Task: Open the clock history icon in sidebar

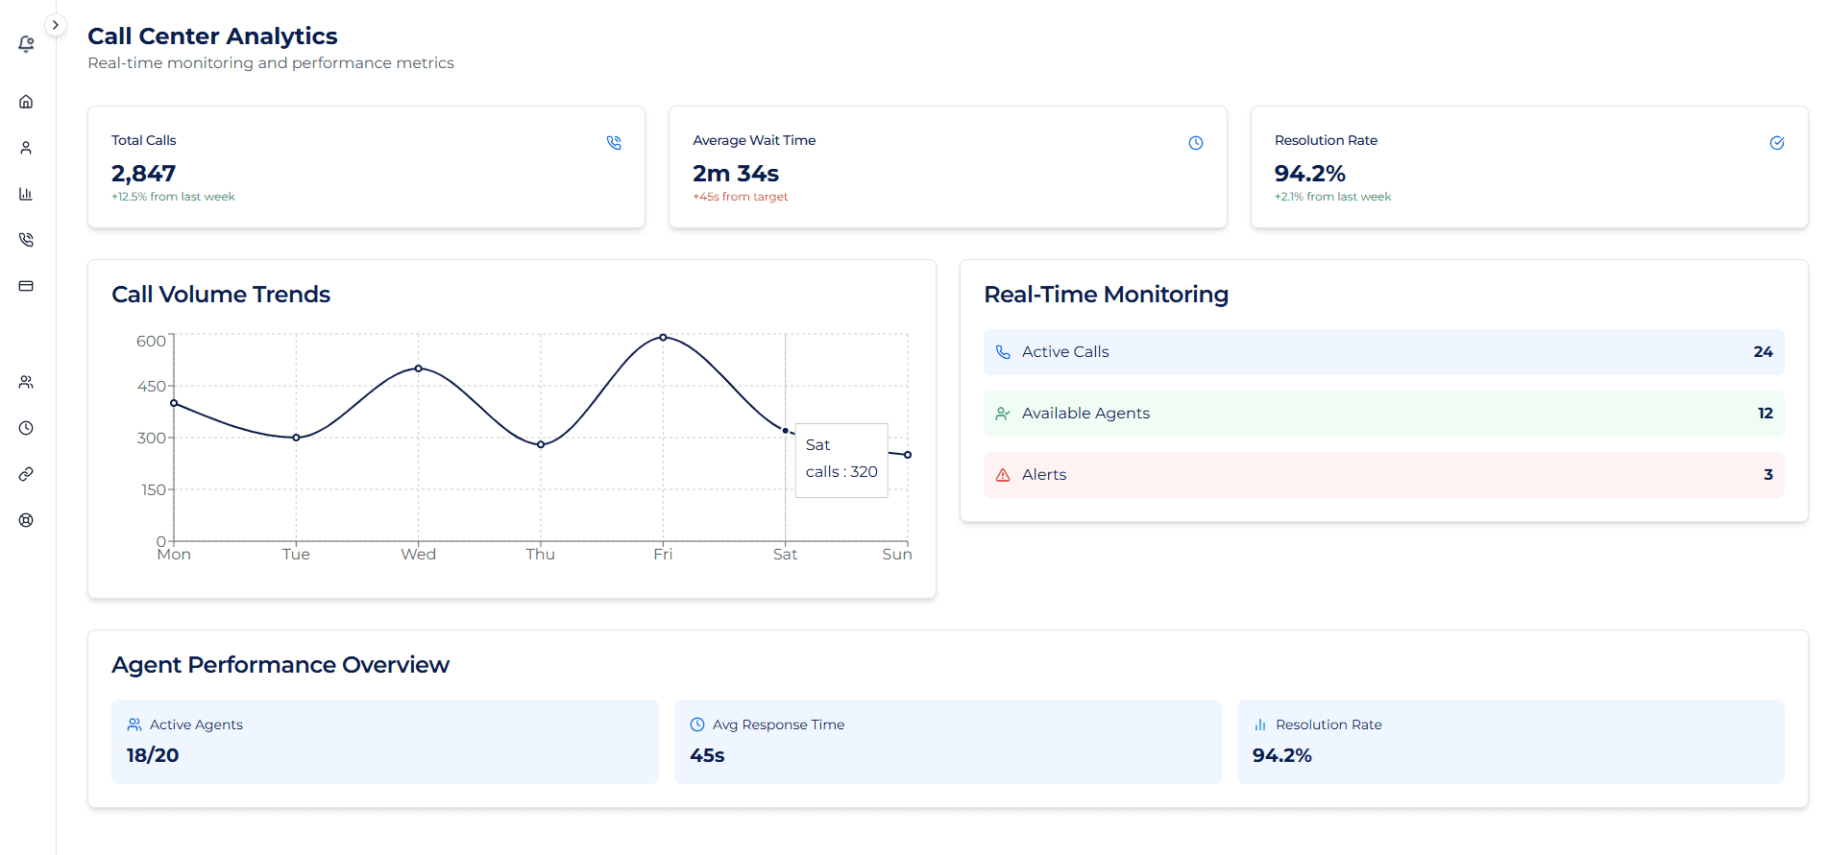Action: click(26, 428)
